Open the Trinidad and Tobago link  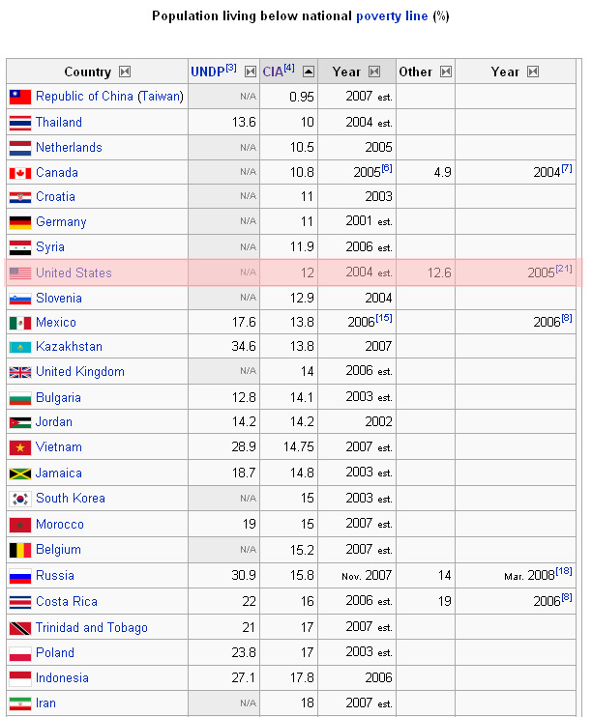pos(92,628)
